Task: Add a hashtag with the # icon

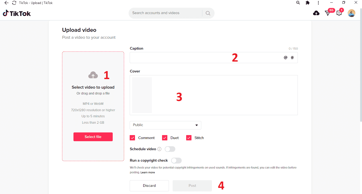Action: tap(292, 58)
